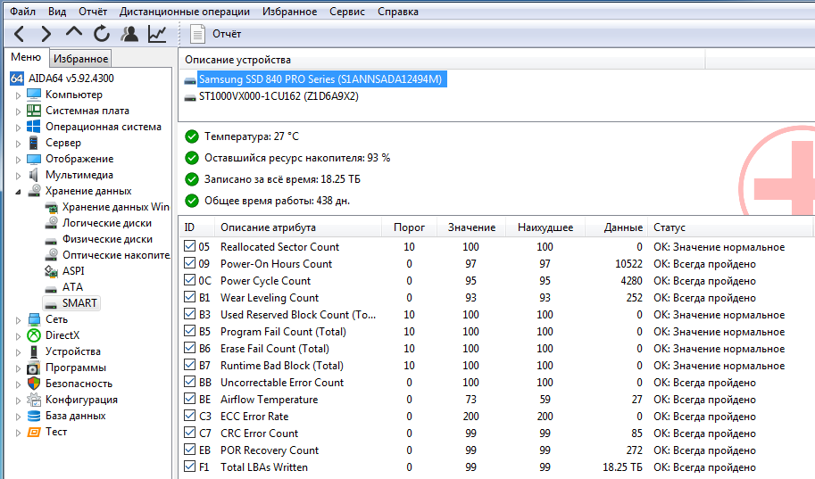Uncheck the 05 Reallocated Sector Count checkbox

pyautogui.click(x=190, y=245)
